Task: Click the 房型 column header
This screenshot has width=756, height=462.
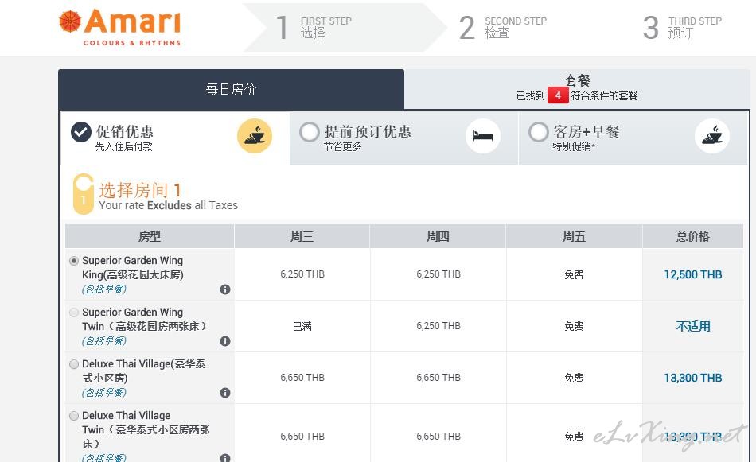Action: [x=150, y=236]
